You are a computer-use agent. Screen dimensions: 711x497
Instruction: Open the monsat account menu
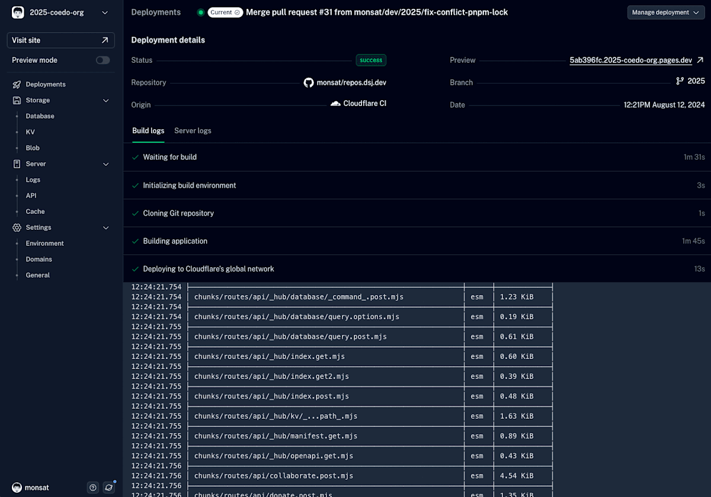[31, 488]
